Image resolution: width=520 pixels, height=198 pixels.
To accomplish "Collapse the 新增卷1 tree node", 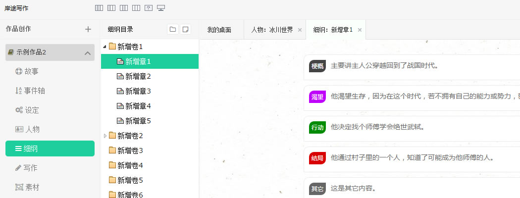I will point(104,47).
